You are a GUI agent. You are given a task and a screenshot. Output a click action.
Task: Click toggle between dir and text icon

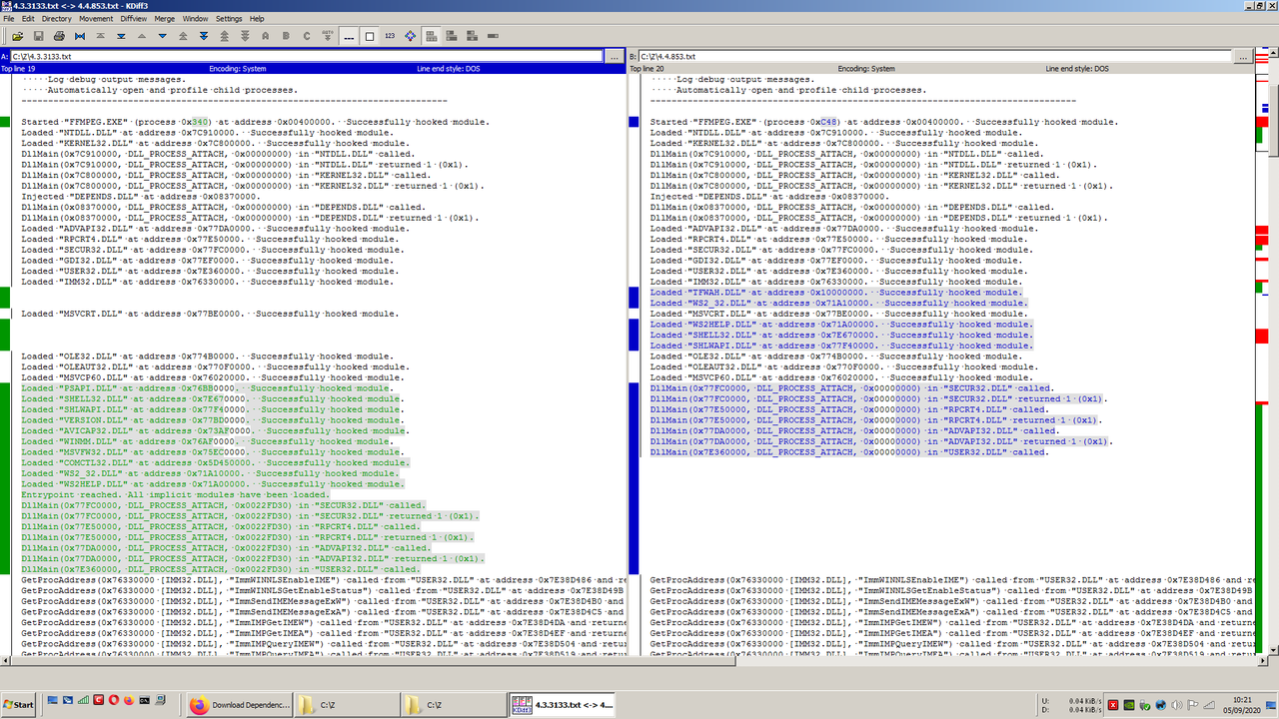click(472, 36)
